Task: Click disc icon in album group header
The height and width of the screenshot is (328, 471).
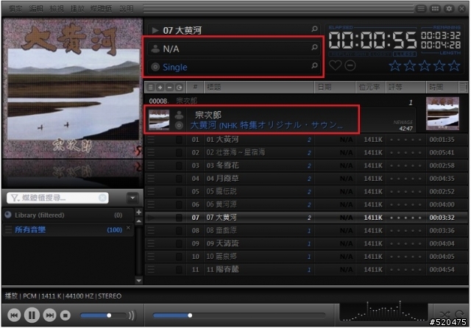Action: 179,125
